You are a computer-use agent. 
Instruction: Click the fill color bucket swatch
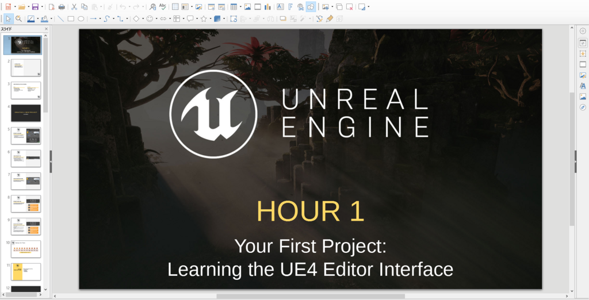coord(44,19)
